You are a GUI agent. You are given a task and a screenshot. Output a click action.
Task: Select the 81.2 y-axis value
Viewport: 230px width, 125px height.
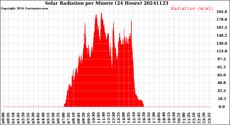[222, 67]
